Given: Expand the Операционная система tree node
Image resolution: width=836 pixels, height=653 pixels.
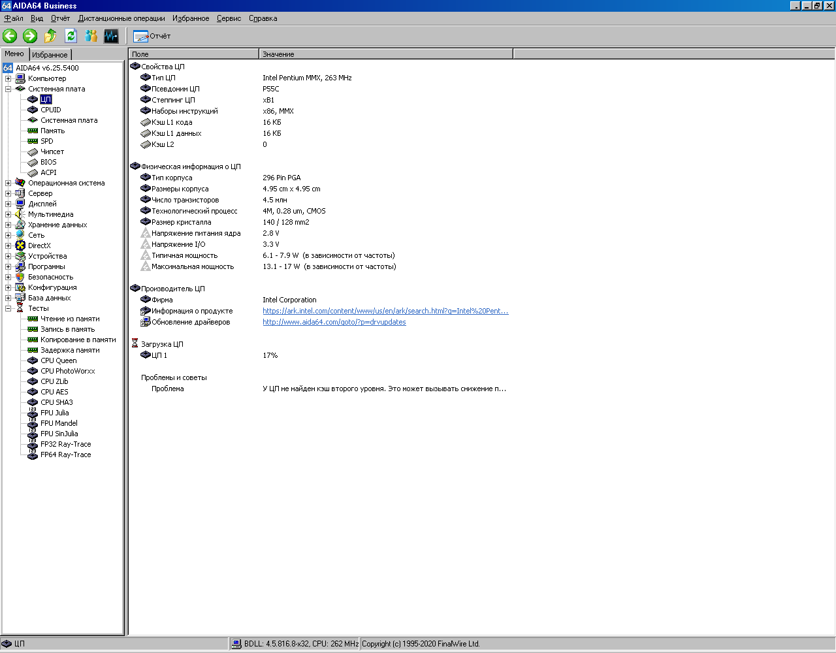Looking at the screenshot, I should tap(8, 183).
